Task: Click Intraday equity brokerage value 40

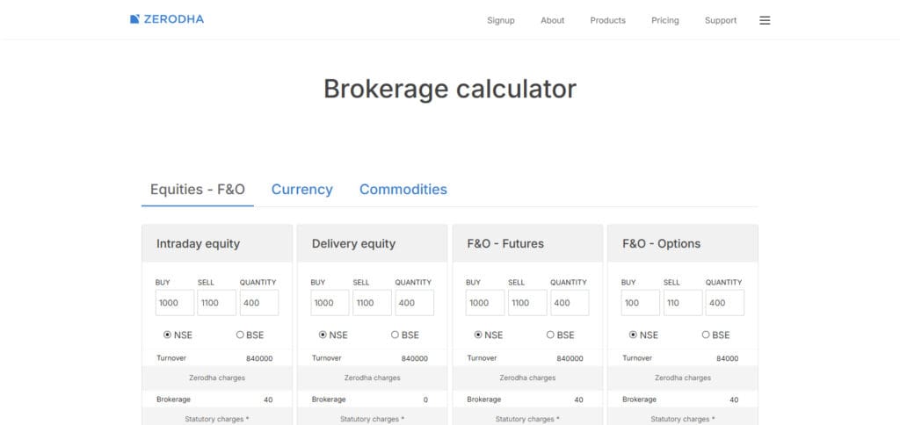Action: [268, 400]
